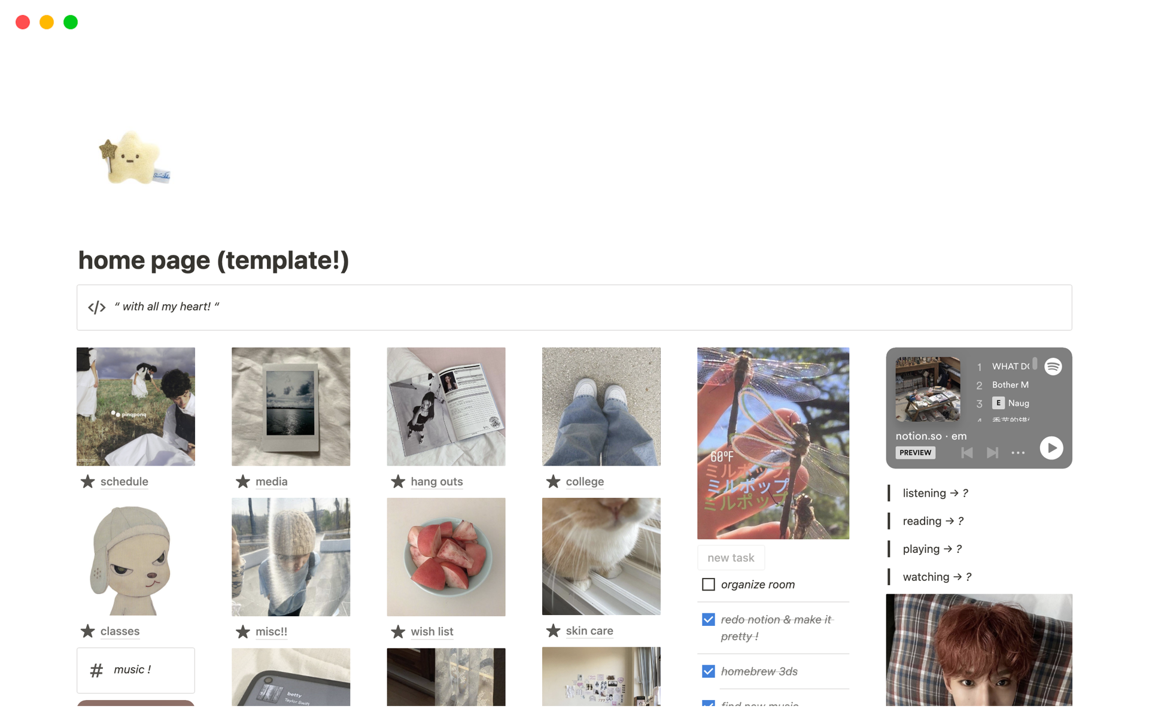Click the plush star page icon
The width and height of the screenshot is (1149, 718).
(134, 158)
